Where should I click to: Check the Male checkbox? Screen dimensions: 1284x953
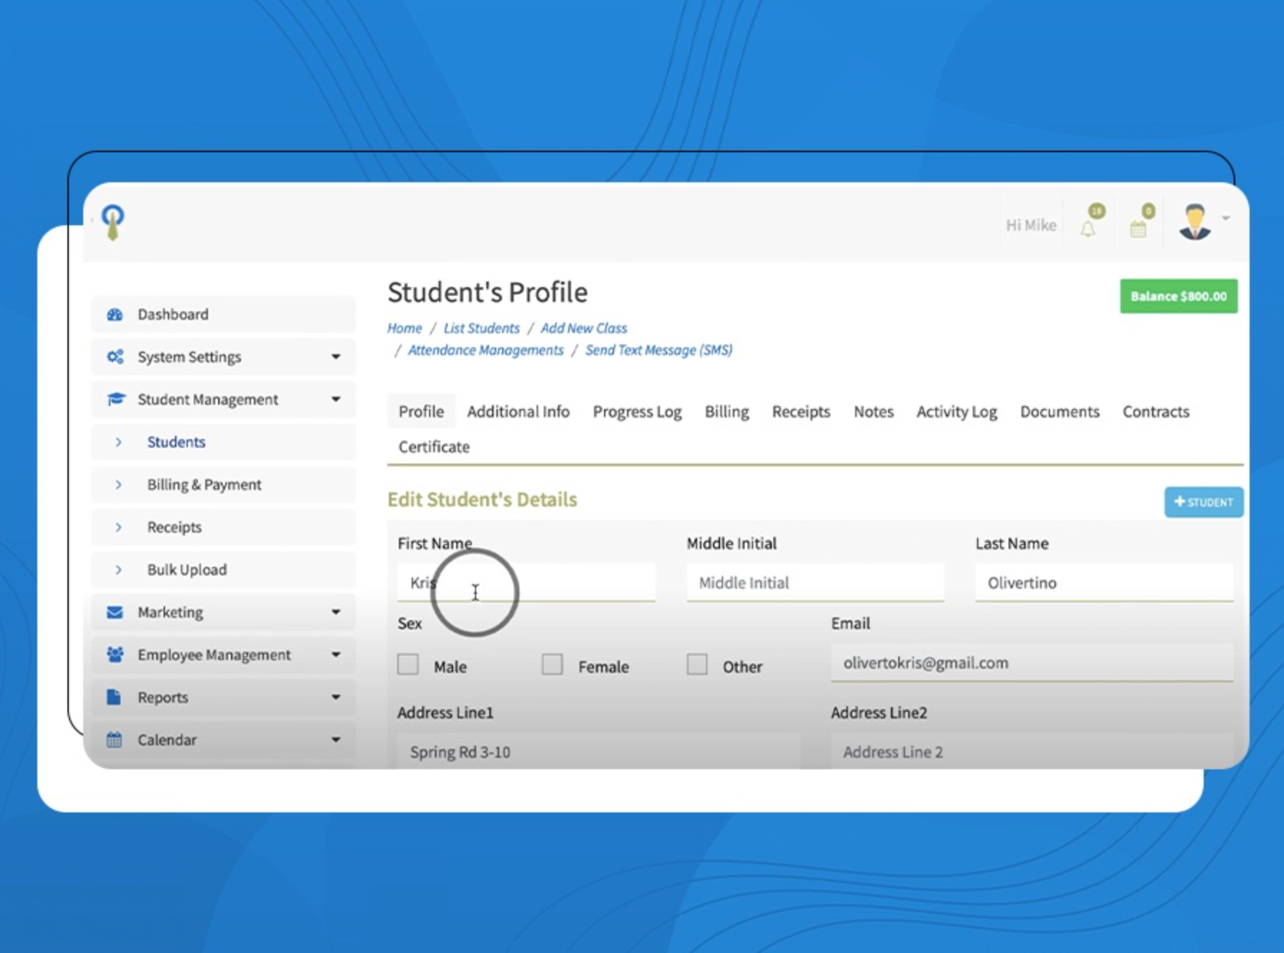click(408, 665)
